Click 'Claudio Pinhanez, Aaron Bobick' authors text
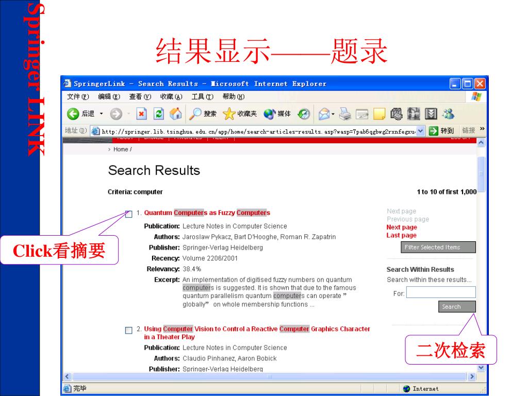Screen dimensions: 528x396 (229, 358)
